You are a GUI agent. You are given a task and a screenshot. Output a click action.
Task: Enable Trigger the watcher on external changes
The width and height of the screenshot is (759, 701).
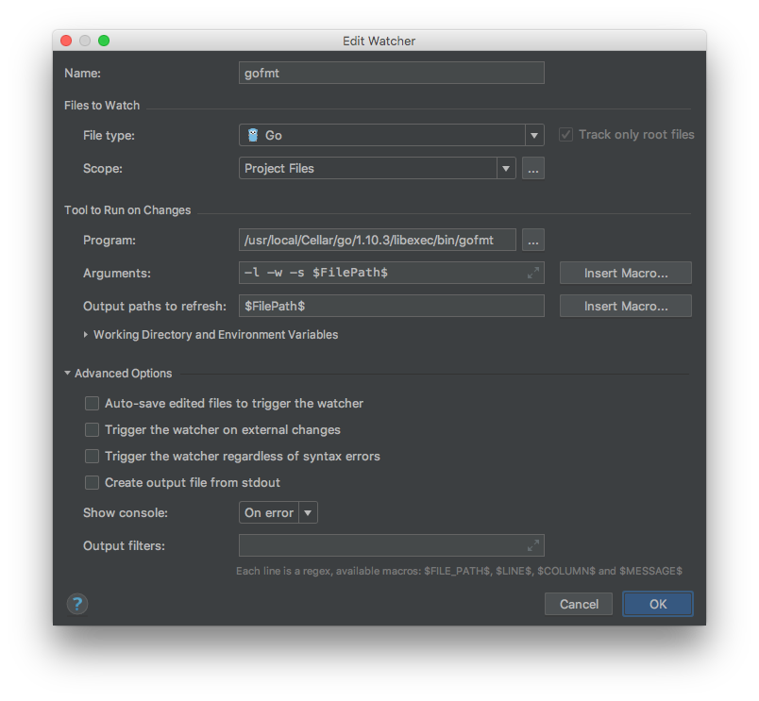(x=92, y=429)
